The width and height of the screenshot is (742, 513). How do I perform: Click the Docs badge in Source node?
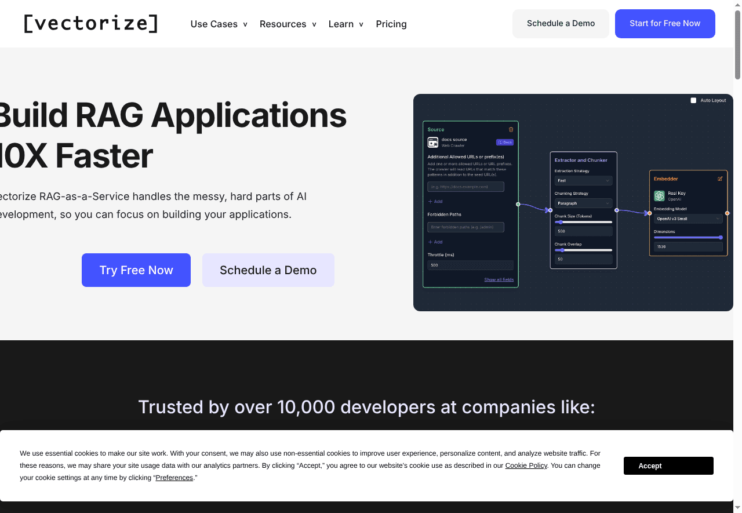(504, 142)
